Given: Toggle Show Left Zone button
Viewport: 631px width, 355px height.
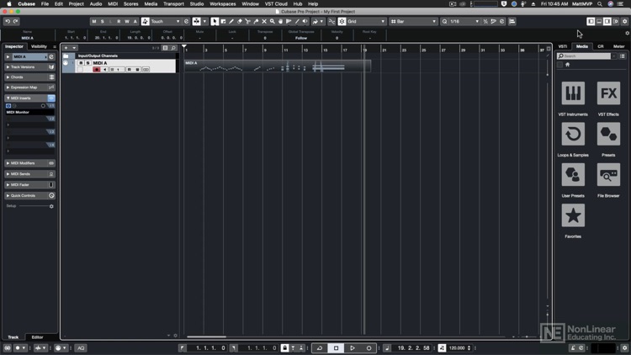Looking at the screenshot, I should [x=591, y=21].
